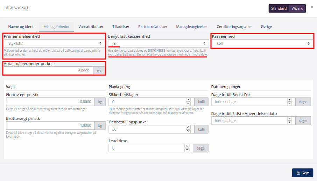Open the Navne og ident. tab
Image resolution: width=317 pixels, height=181 pixels.
point(21,27)
